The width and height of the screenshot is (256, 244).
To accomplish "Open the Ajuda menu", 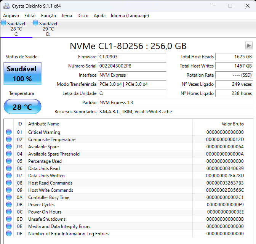I will 99,16.
